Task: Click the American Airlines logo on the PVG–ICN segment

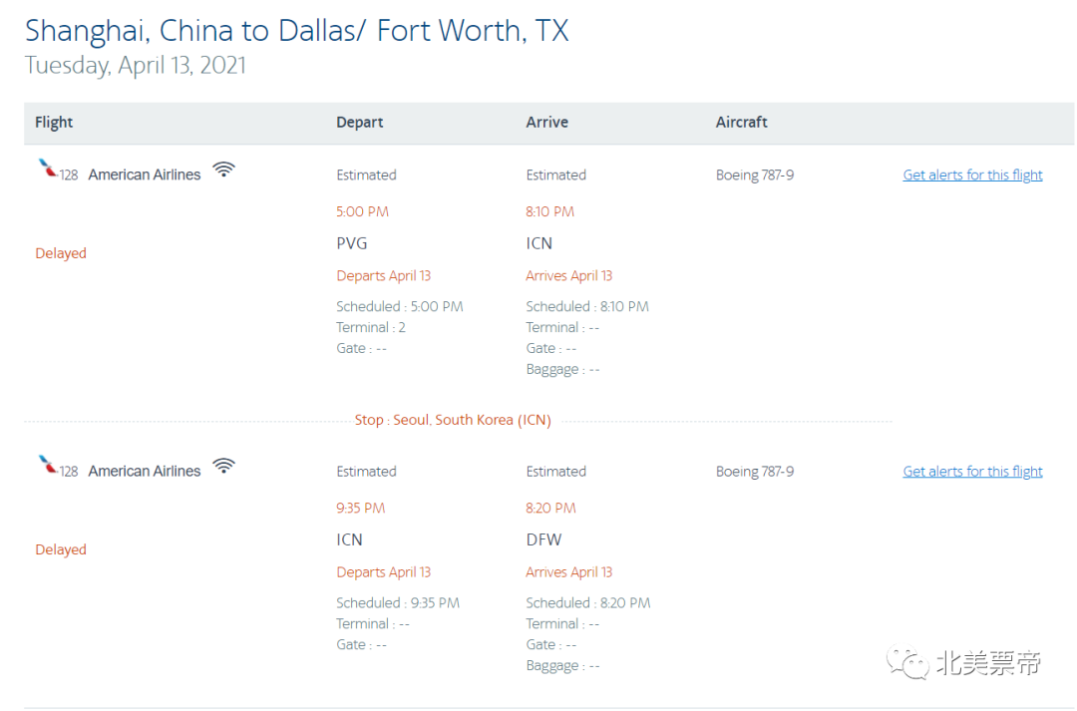Action: click(x=48, y=168)
